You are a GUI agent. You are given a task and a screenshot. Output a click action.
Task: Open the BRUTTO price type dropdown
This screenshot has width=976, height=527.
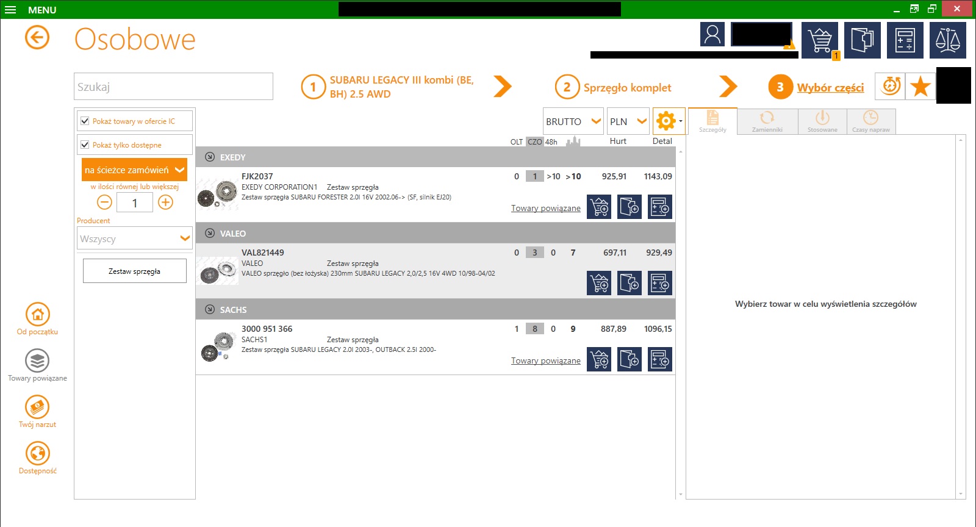pyautogui.click(x=573, y=121)
